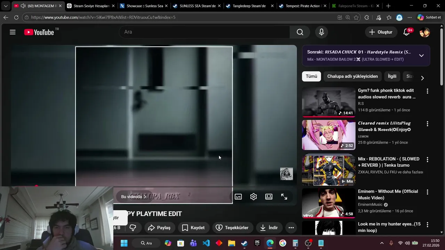Screen dimensions: 445x250
Task: Open the browser extensions puzzle icon
Action: click(x=366, y=17)
